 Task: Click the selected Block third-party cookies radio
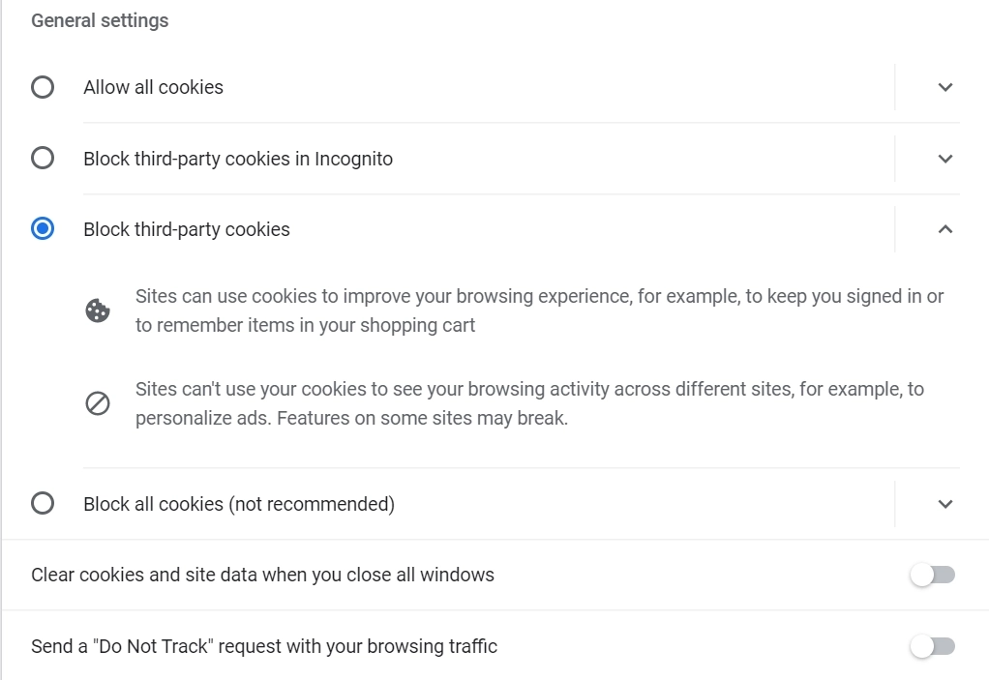pyautogui.click(x=43, y=229)
